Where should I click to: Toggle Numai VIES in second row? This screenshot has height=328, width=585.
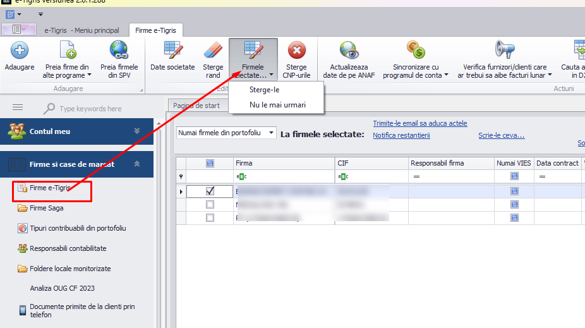pyautogui.click(x=514, y=205)
